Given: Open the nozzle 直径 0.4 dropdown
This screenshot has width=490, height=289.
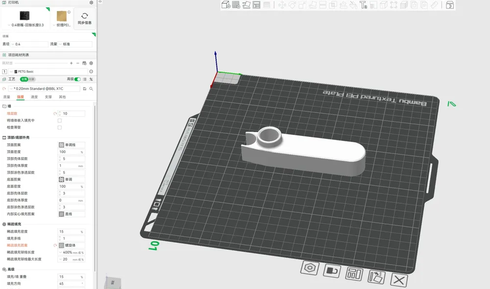Looking at the screenshot, I should 30,44.
